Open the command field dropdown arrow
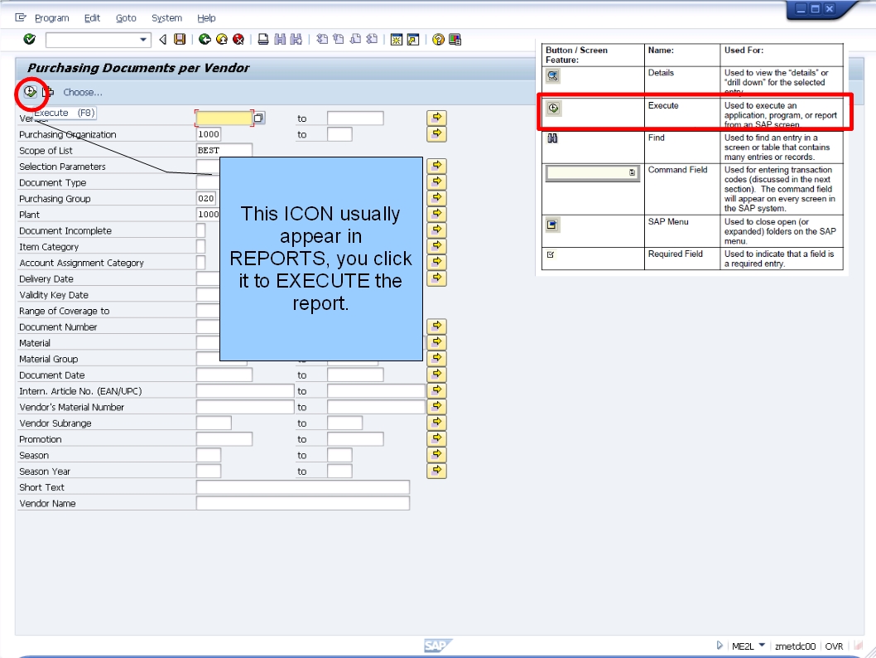The height and width of the screenshot is (658, 876). pos(142,39)
